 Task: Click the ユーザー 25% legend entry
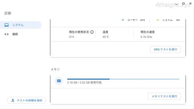coord(133,20)
